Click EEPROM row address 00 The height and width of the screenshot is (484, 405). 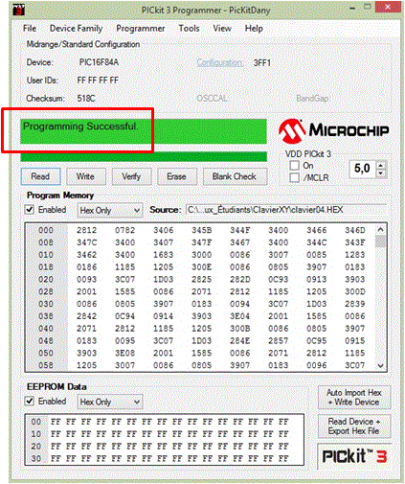[x=36, y=422]
